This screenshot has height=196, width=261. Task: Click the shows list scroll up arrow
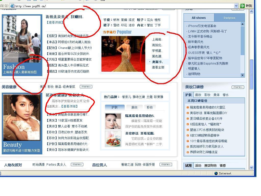tap(243, 24)
